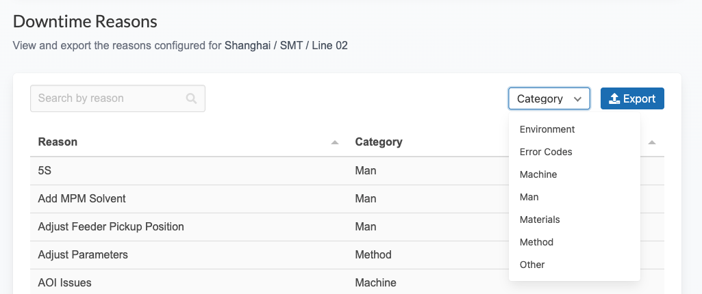Select the Method filter option
The width and height of the screenshot is (702, 294).
[536, 242]
